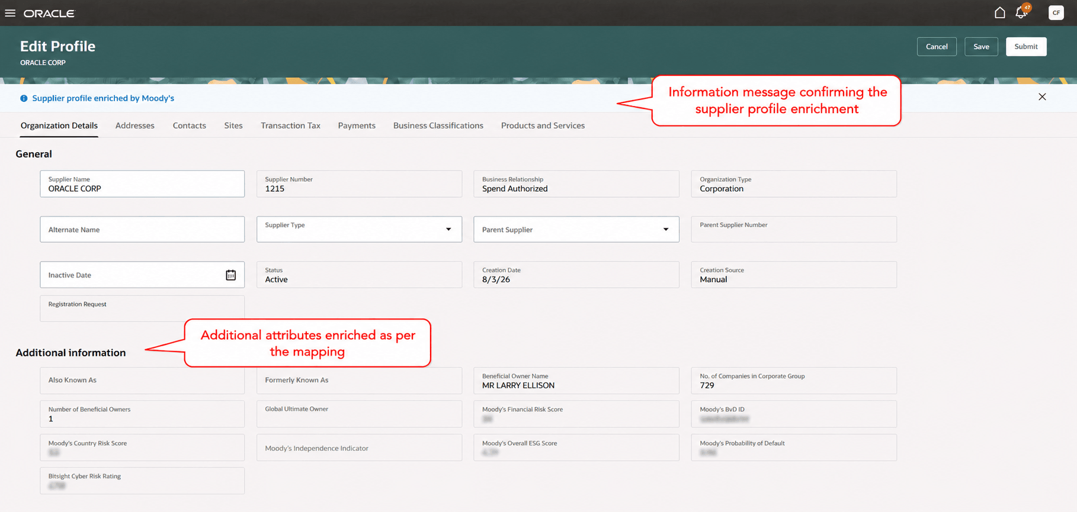Screen dimensions: 1077x512
Task: Go to the Home page icon
Action: point(999,12)
